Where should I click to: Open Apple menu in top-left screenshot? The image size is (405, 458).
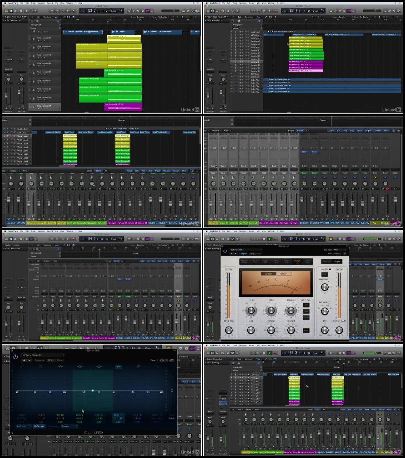[x=5, y=3]
